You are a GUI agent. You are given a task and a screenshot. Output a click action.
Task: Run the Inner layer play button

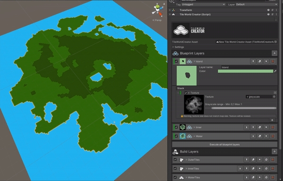click(x=266, y=127)
